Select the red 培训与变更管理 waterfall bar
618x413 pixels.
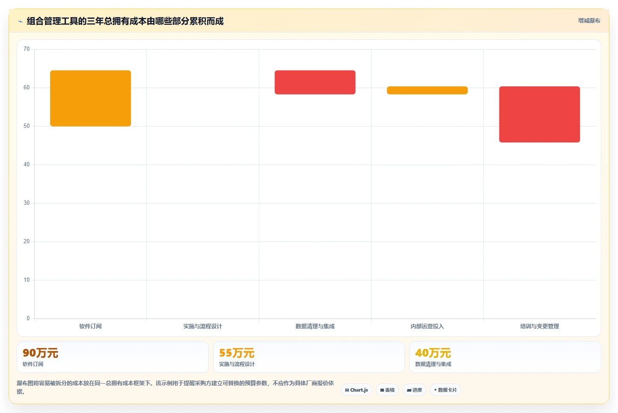click(x=539, y=114)
